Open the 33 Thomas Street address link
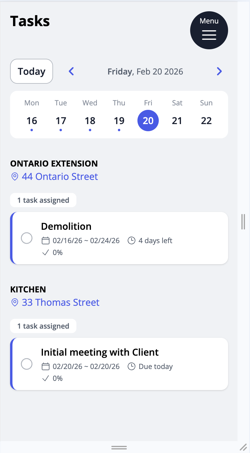 click(x=61, y=302)
